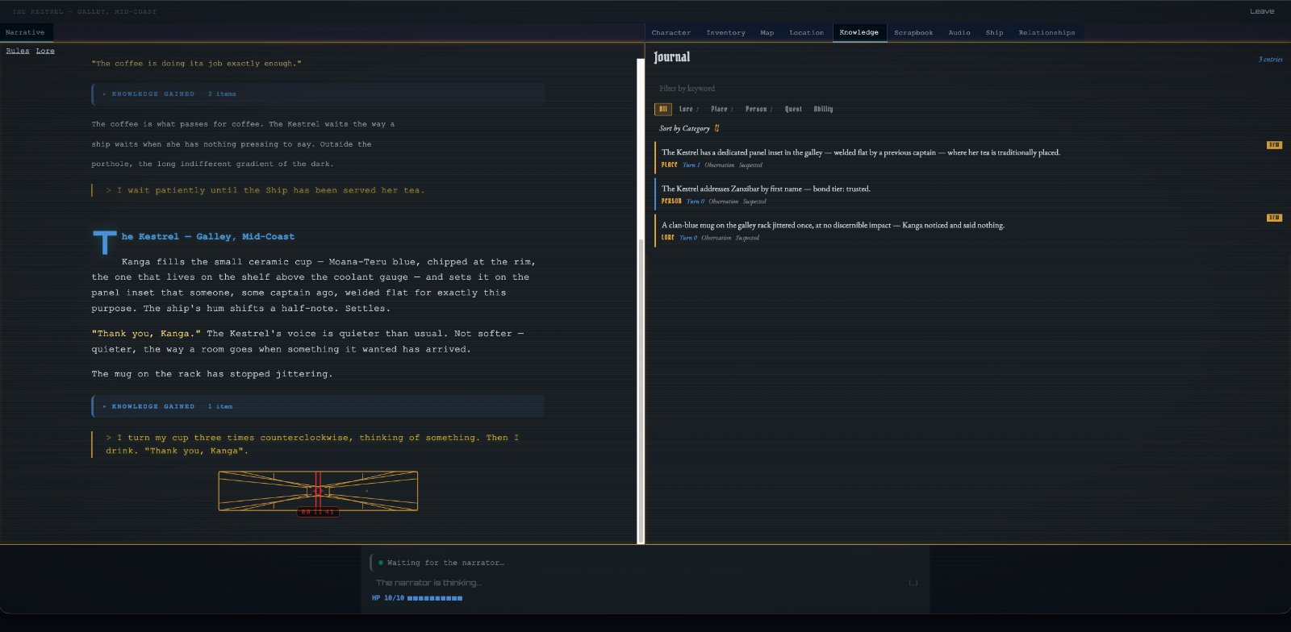Open the Map tab
This screenshot has height=632, width=1291.
pyautogui.click(x=767, y=33)
